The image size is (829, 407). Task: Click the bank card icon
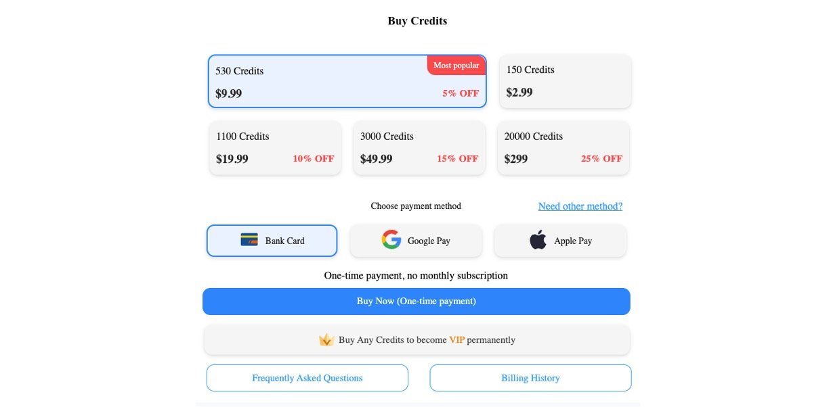[249, 239]
